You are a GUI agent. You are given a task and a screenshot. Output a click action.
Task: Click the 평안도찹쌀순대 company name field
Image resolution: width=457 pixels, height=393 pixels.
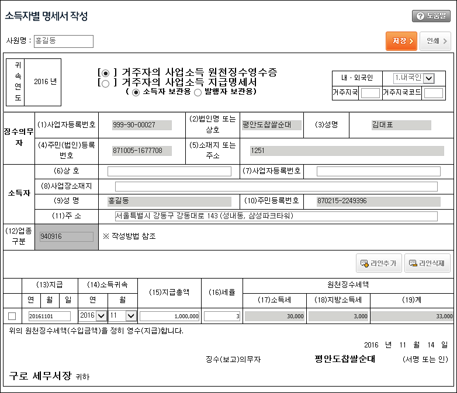pyautogui.click(x=272, y=126)
